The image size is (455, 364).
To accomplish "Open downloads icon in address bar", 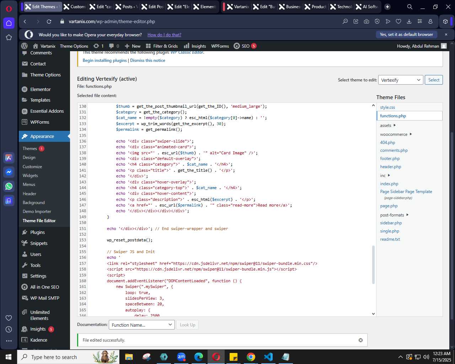I will coord(409,22).
